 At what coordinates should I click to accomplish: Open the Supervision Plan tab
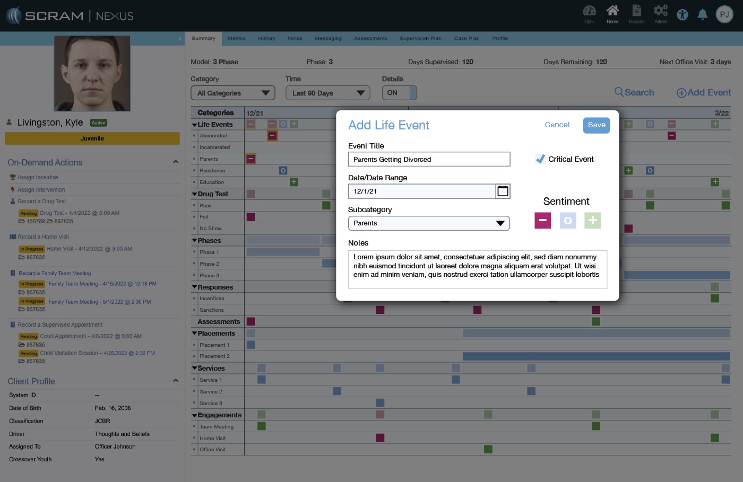coord(420,38)
